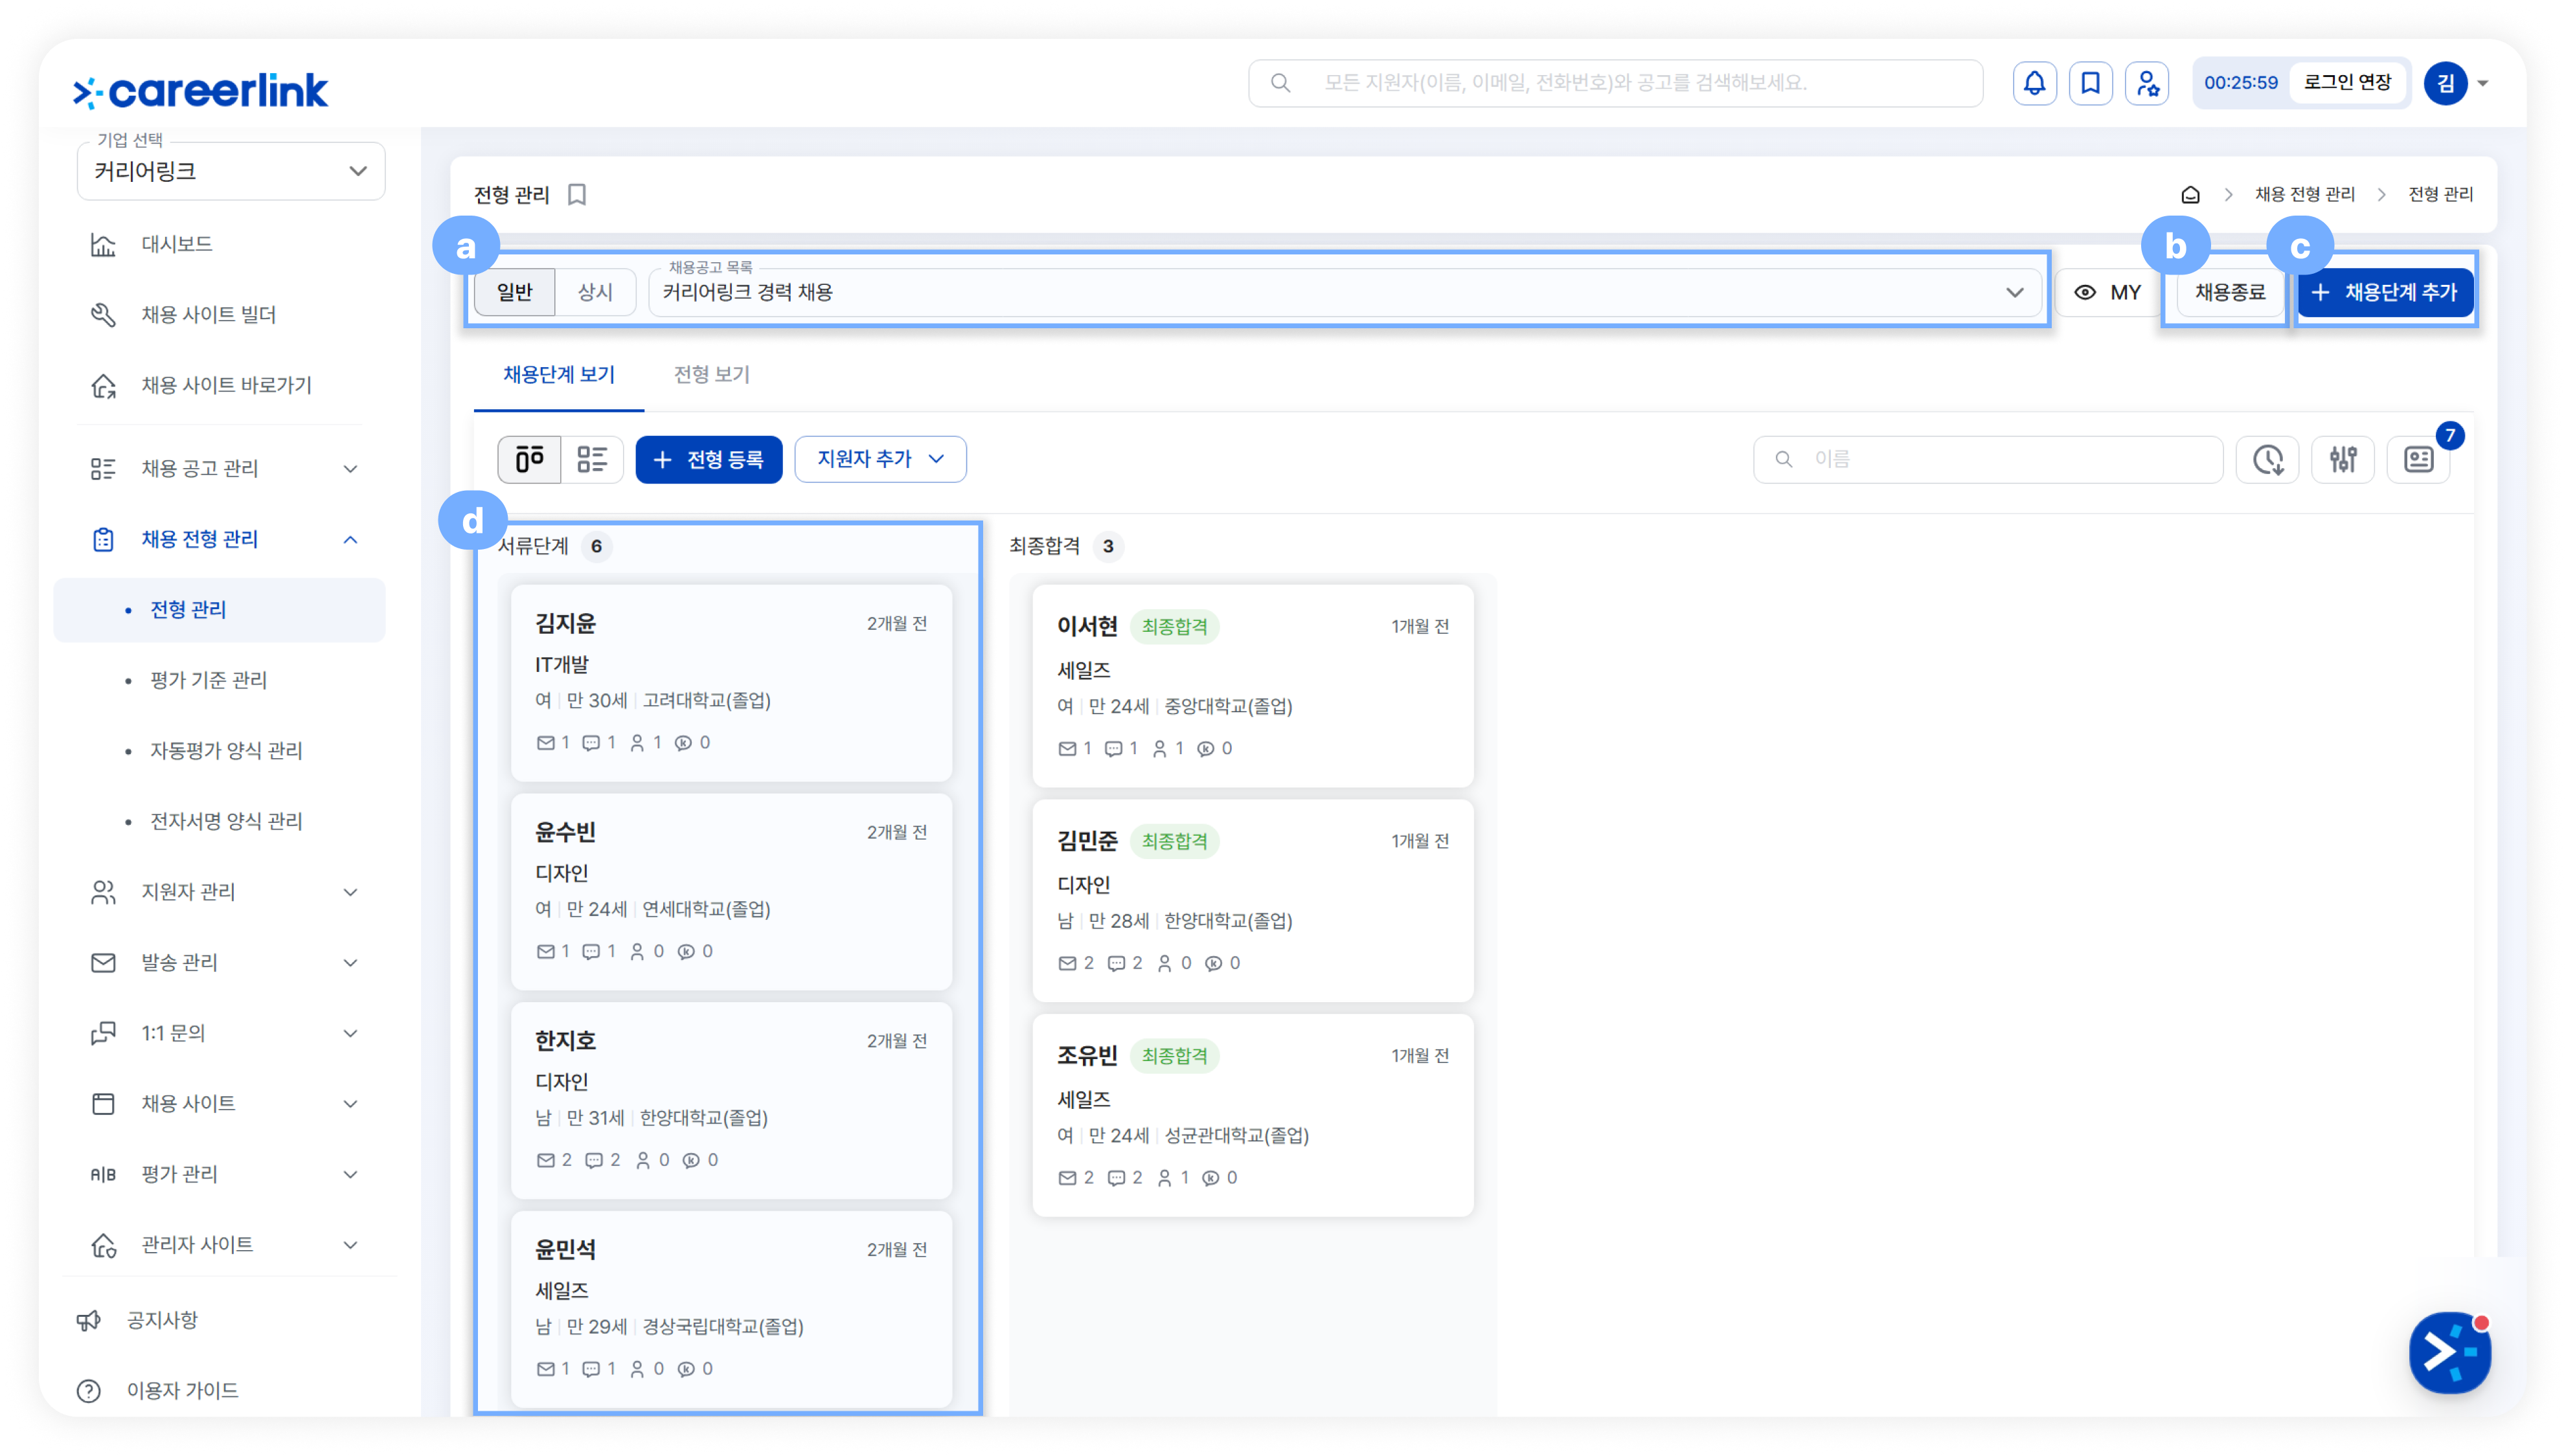
Task: Select the 상시 toggle option
Action: 595,292
